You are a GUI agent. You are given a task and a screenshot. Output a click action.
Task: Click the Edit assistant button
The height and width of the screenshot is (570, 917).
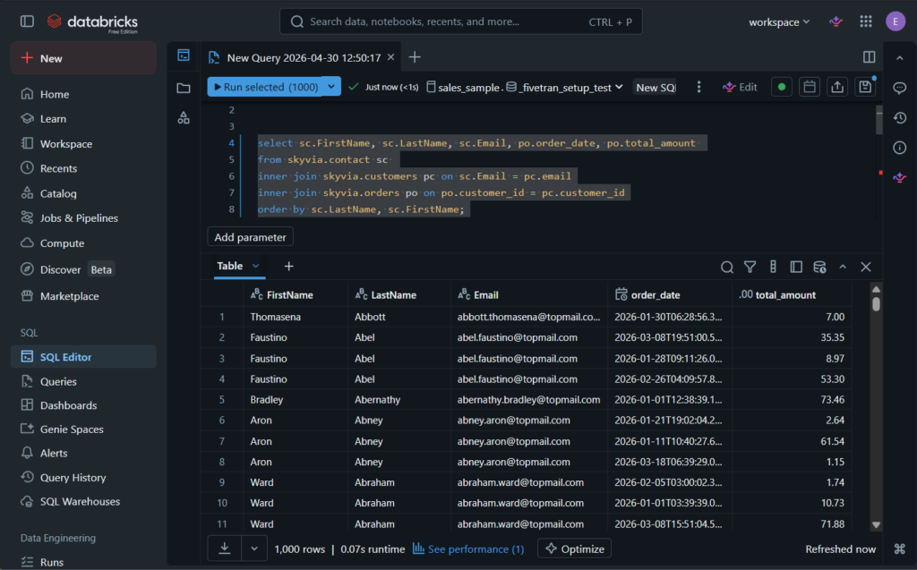(741, 87)
